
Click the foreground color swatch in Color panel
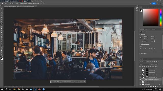coord(140,10)
